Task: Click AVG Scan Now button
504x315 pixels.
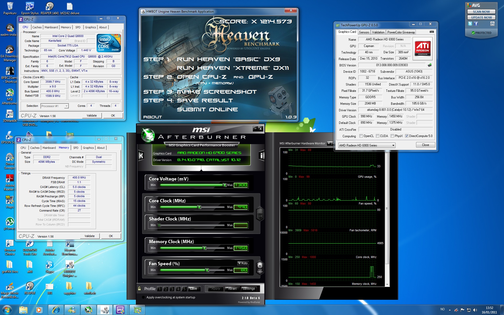Action: 481,12
